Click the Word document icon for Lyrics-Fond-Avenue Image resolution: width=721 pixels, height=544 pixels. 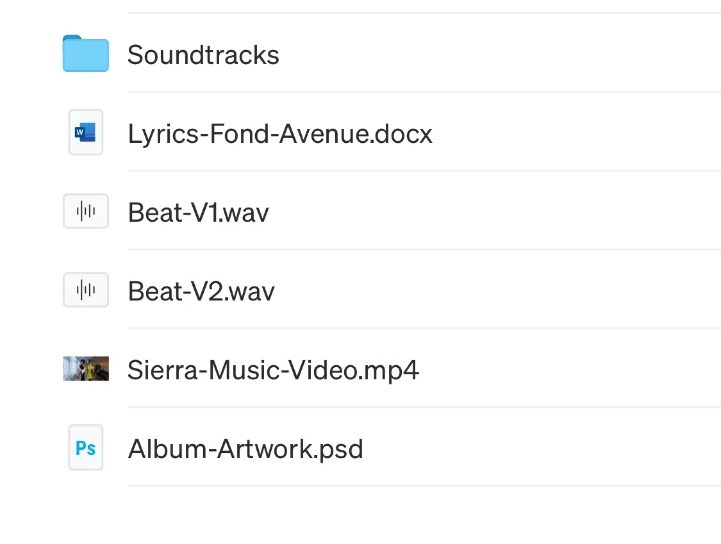click(85, 132)
